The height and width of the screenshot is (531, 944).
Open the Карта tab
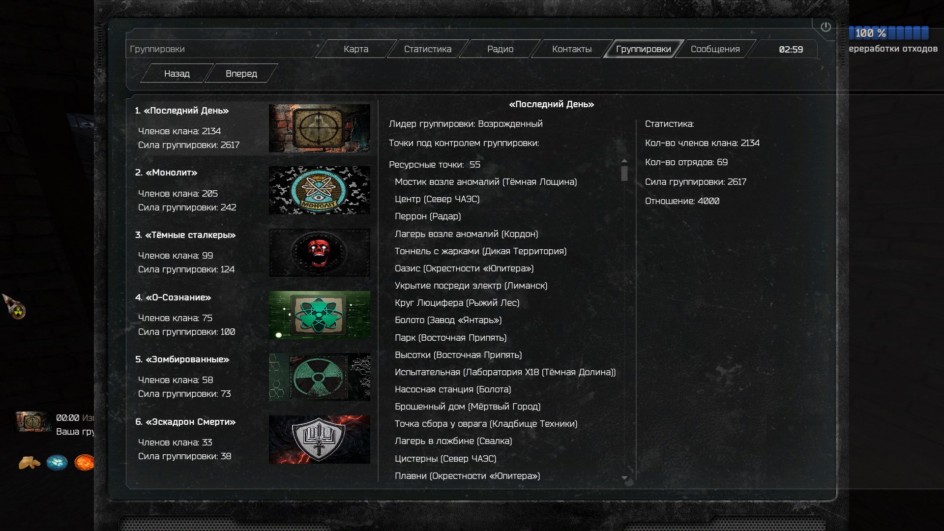click(356, 49)
